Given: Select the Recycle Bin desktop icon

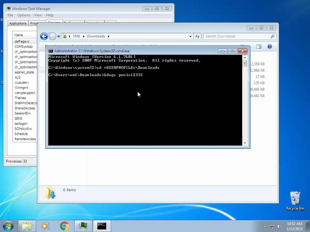Looking at the screenshot, I should coord(295,201).
